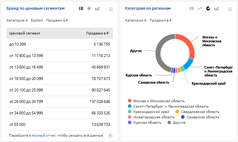Click the question mark help icon
Screen dimensions: 238x142
[x=110, y=136]
